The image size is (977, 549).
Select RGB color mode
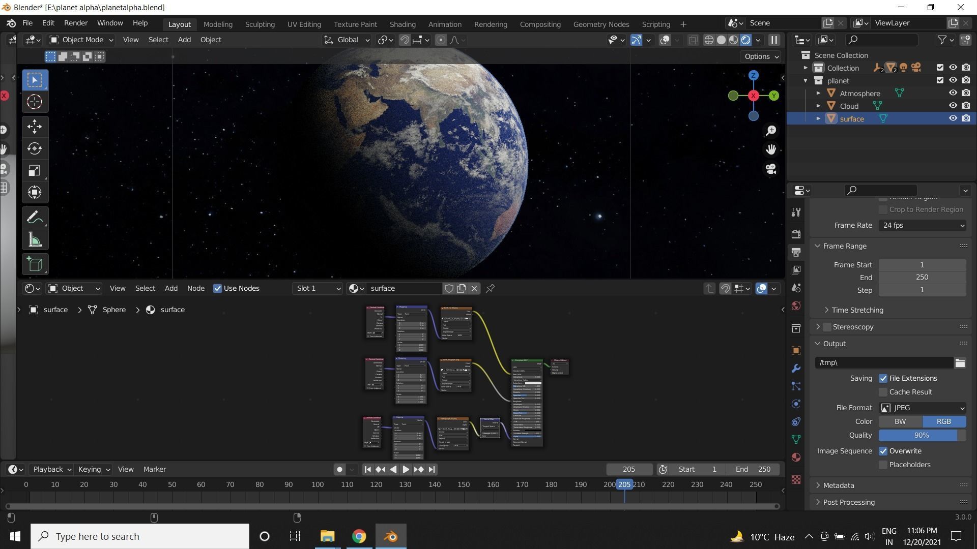944,421
